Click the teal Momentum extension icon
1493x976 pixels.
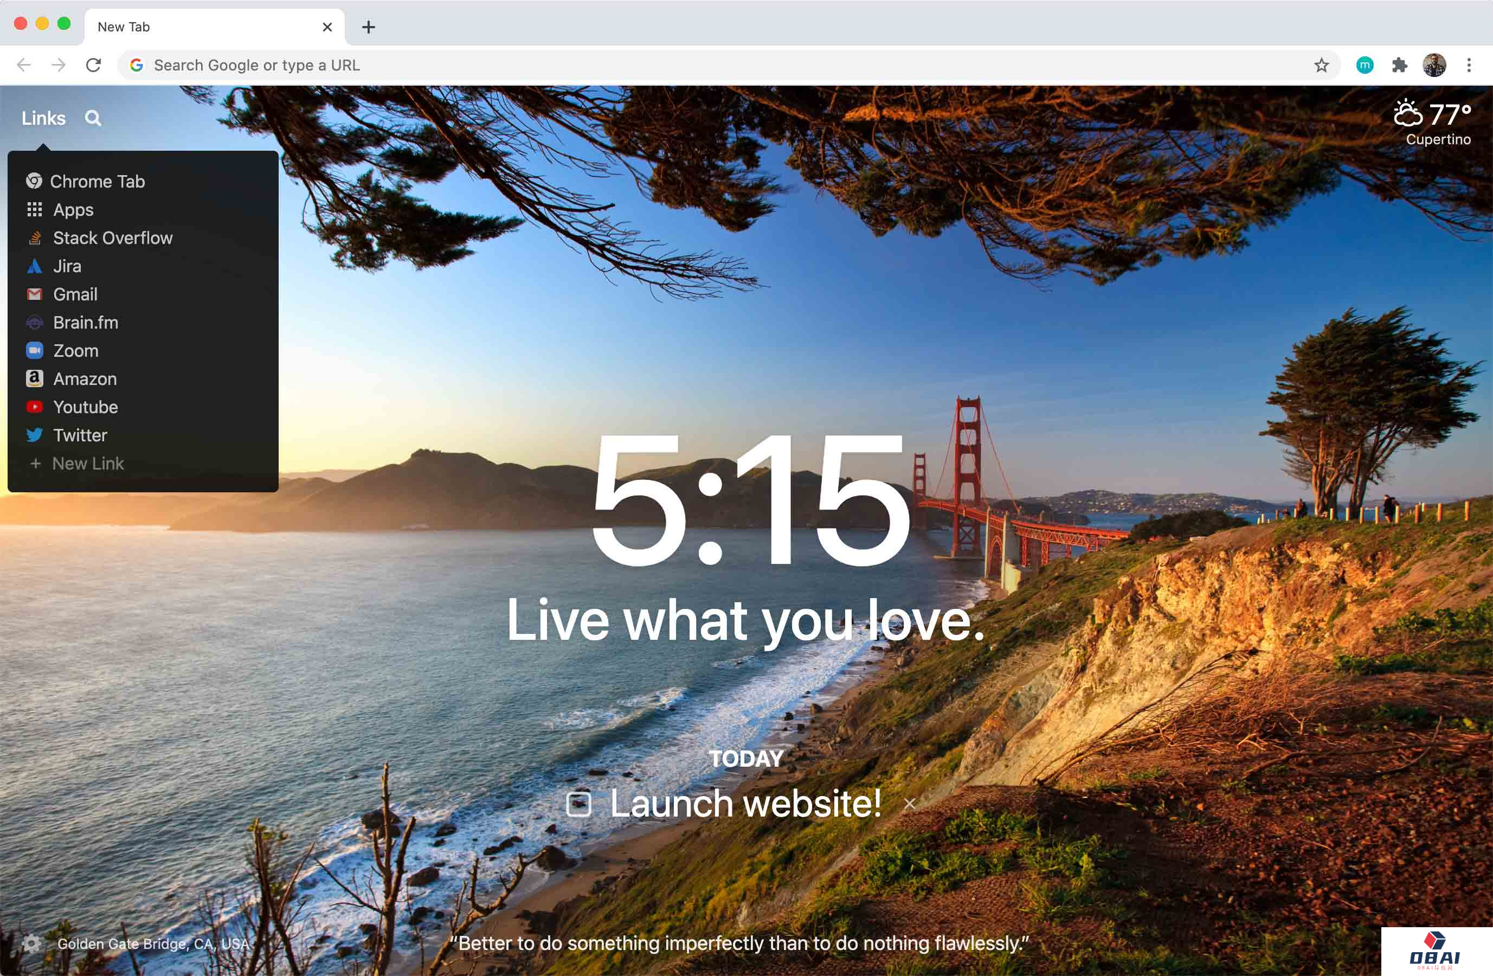point(1365,65)
